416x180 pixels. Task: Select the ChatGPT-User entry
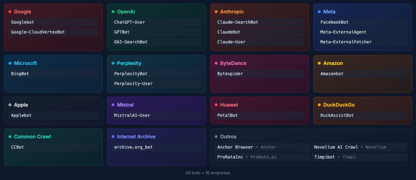point(156,22)
